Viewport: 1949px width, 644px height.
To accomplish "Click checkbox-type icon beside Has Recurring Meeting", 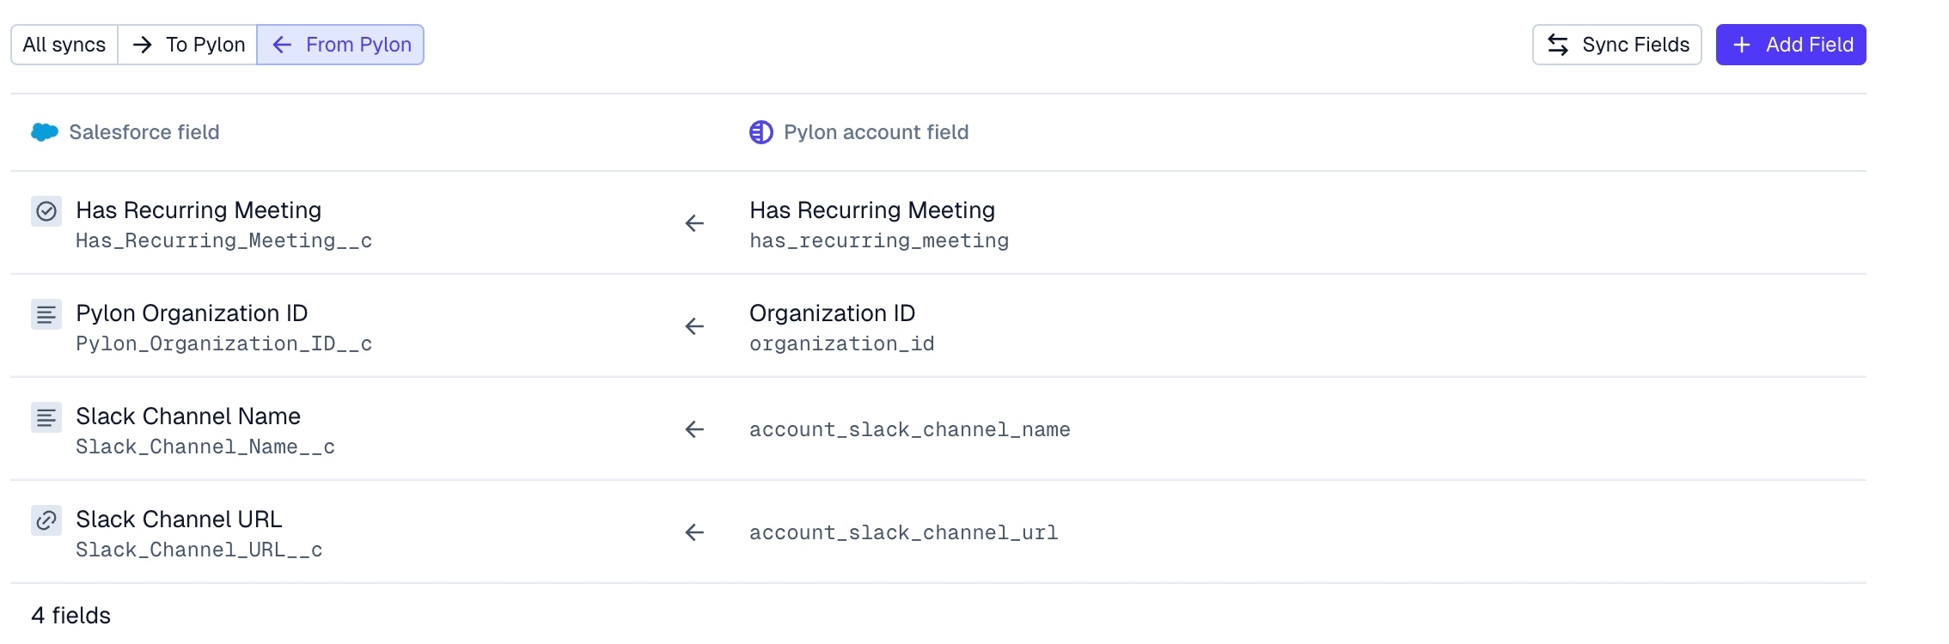I will pos(46,211).
